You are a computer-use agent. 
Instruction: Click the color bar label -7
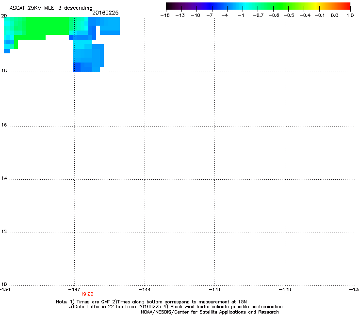(210, 16)
